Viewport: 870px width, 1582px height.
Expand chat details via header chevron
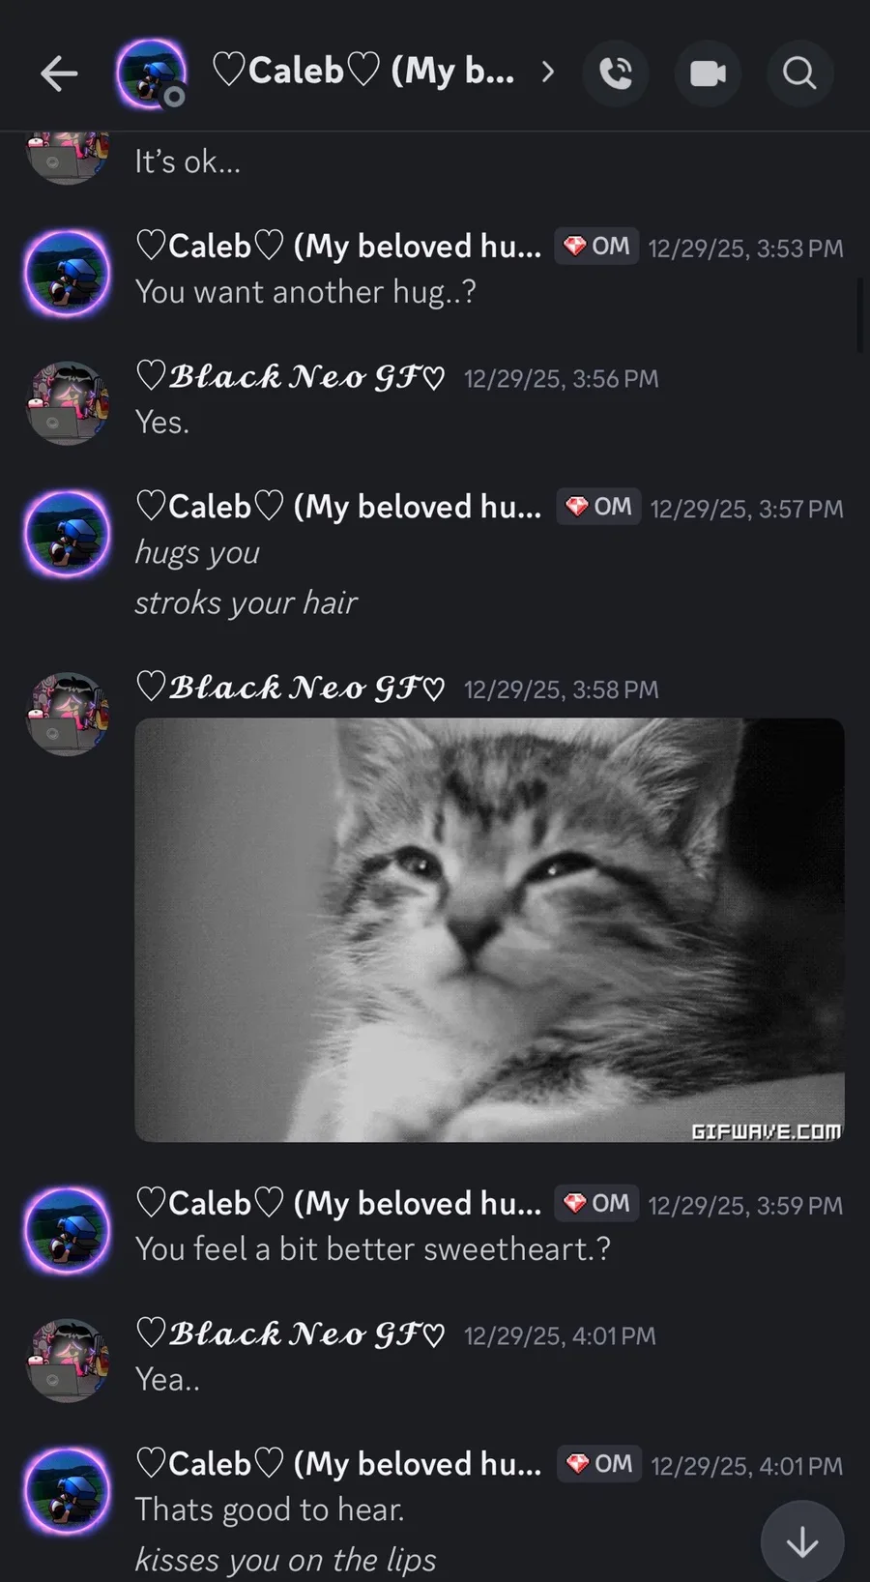[548, 72]
